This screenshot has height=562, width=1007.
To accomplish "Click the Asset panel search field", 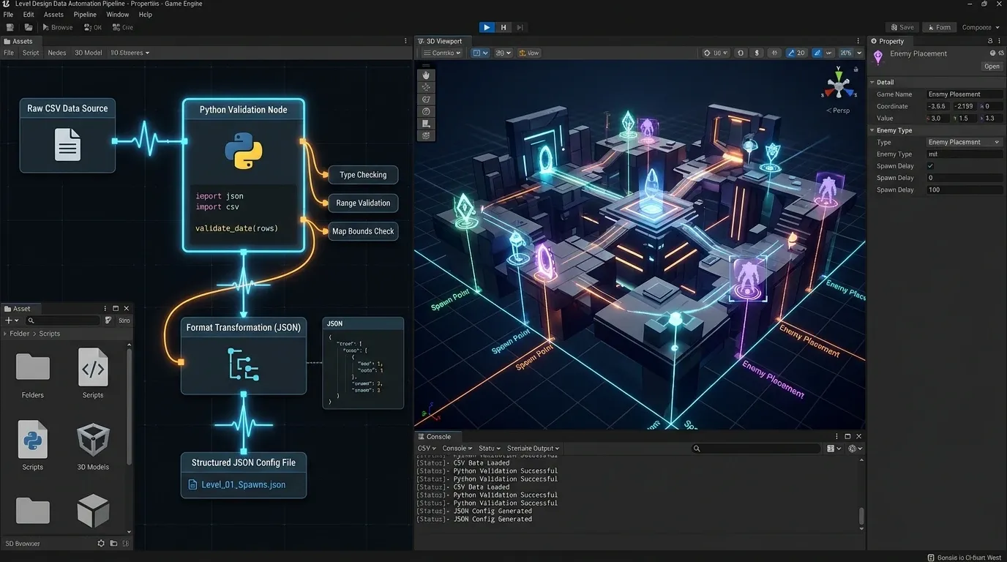I will click(x=62, y=321).
